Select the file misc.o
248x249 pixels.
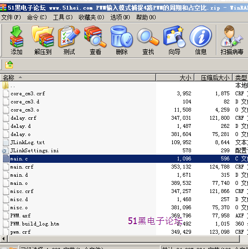[x=19, y=207]
